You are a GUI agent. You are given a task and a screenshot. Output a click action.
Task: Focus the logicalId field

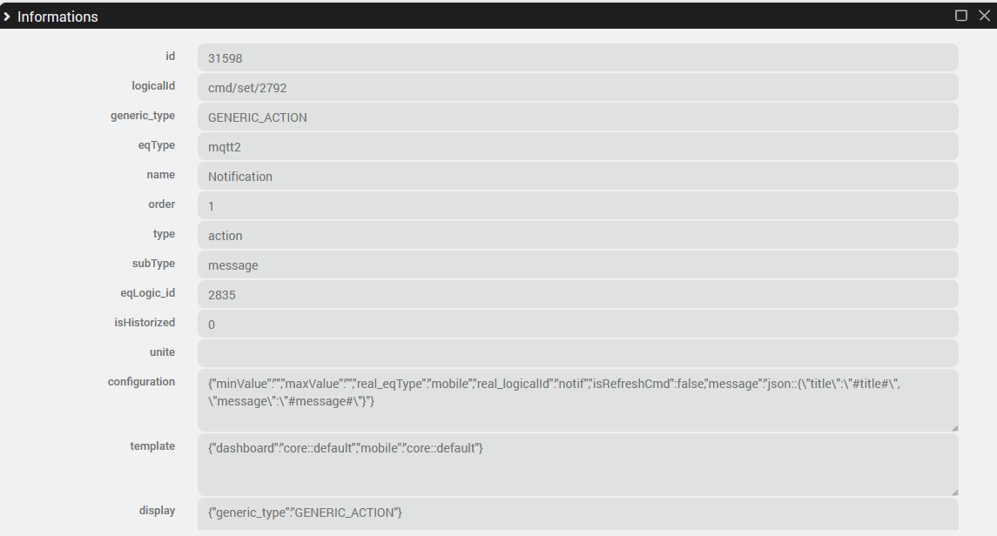[x=577, y=88]
